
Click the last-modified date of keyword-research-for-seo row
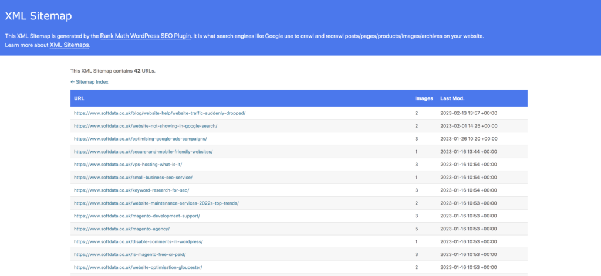(468, 190)
